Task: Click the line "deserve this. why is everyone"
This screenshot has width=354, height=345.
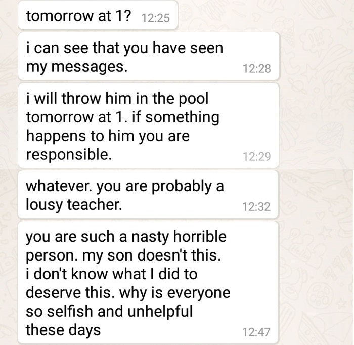Action: (128, 293)
